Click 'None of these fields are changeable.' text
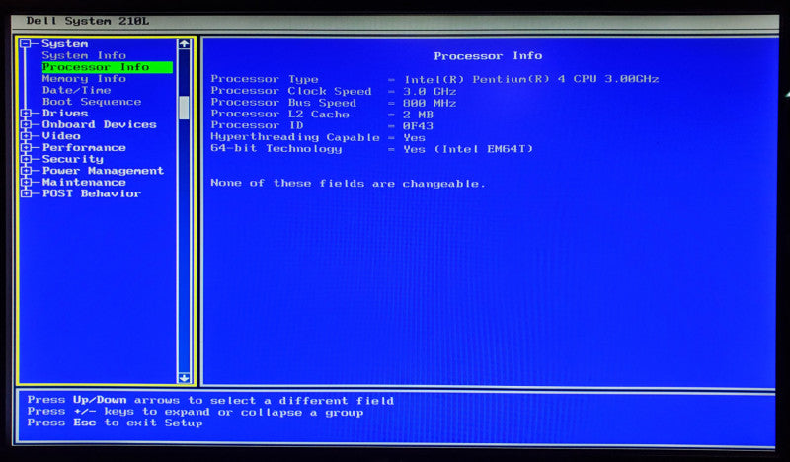The height and width of the screenshot is (462, 790). (x=348, y=184)
